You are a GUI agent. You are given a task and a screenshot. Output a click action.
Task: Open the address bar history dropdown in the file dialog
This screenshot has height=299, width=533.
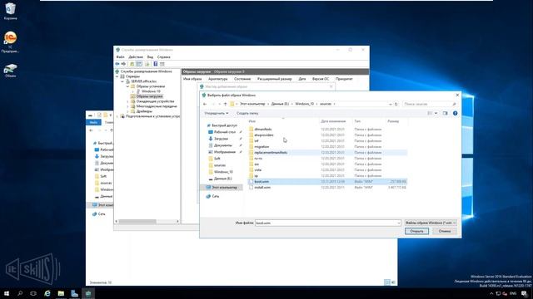pyautogui.click(x=391, y=104)
